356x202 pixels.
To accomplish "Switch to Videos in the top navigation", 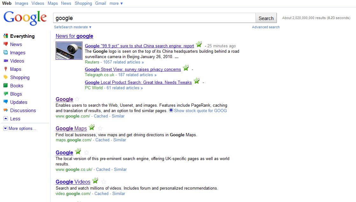I will tap(38, 3).
